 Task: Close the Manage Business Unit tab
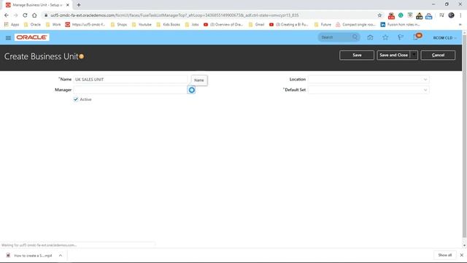(x=68, y=5)
